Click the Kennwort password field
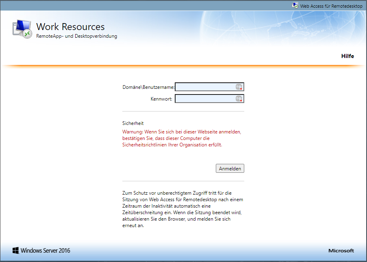This screenshot has width=367, height=262. click(209, 99)
